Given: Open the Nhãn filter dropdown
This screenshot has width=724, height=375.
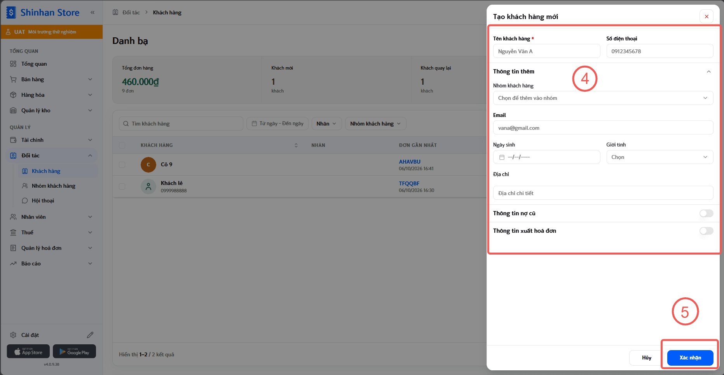Looking at the screenshot, I should pyautogui.click(x=326, y=124).
